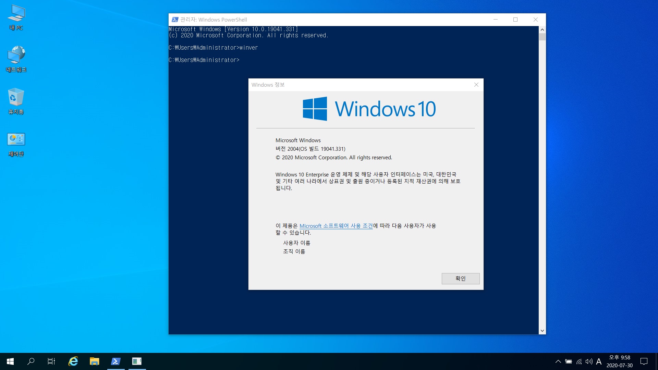
Task: Close the PowerShell window
Action: point(536,20)
